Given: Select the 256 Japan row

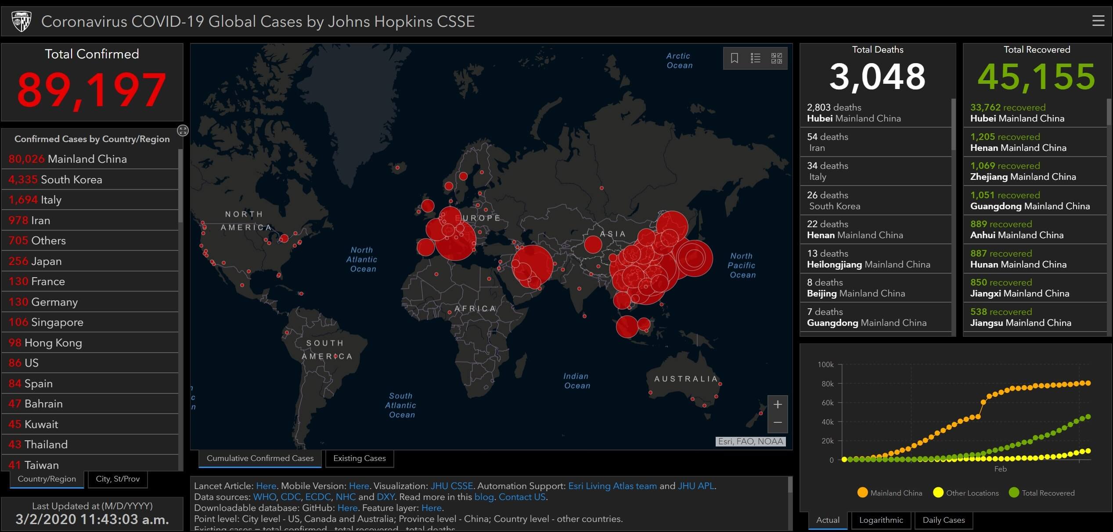Looking at the screenshot, I should (90, 261).
